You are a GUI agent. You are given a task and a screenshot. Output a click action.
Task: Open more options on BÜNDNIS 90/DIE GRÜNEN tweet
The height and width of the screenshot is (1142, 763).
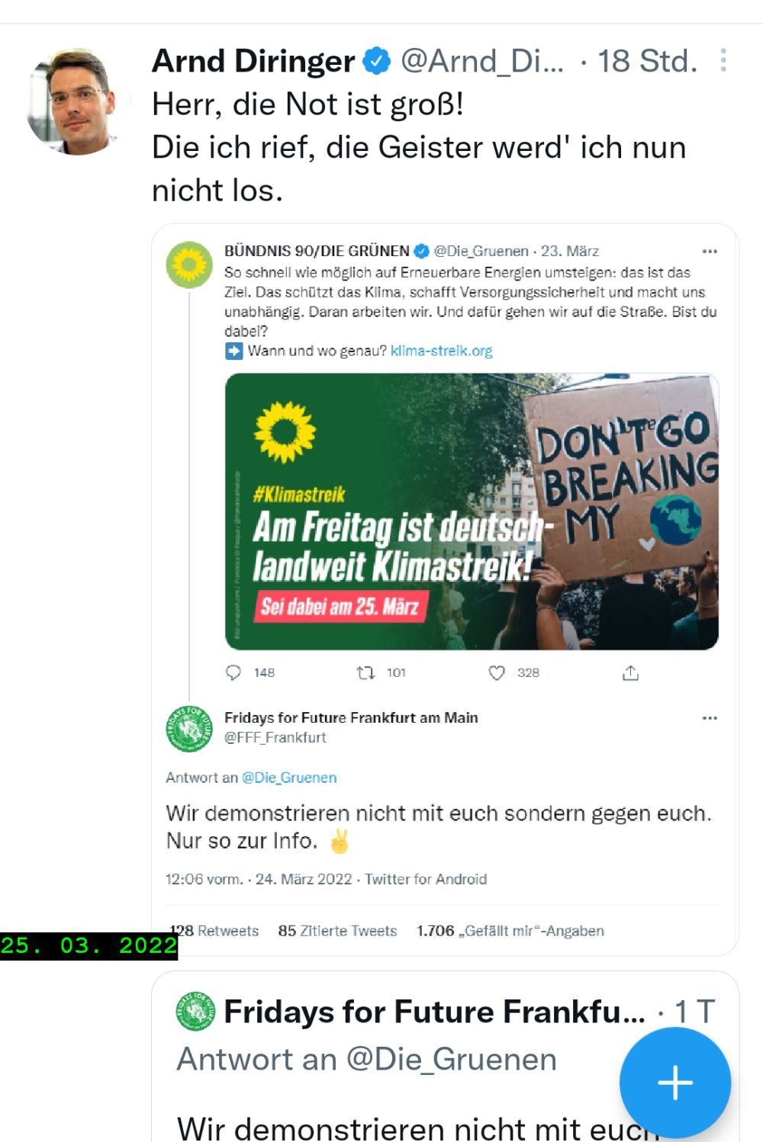[x=710, y=251]
